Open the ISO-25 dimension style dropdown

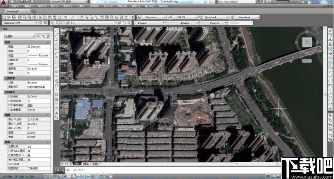coord(185,17)
